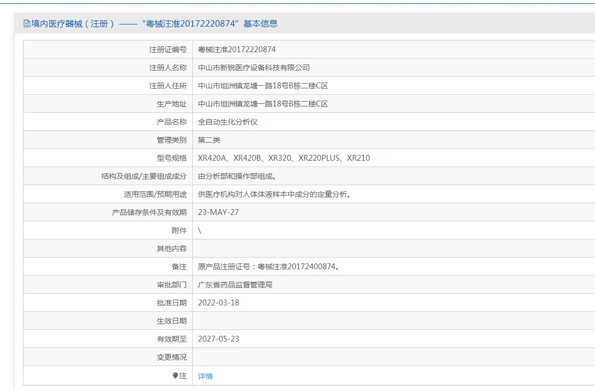Click the 其他内容 label
The height and width of the screenshot is (389, 595).
coord(172,249)
